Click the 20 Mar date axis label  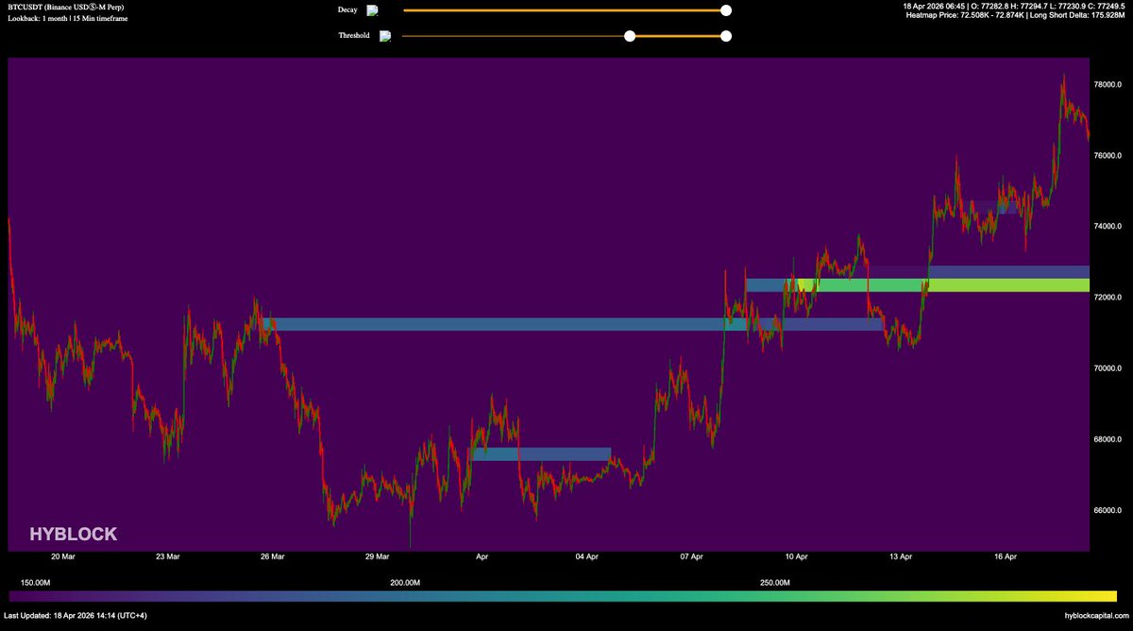pyautogui.click(x=62, y=557)
